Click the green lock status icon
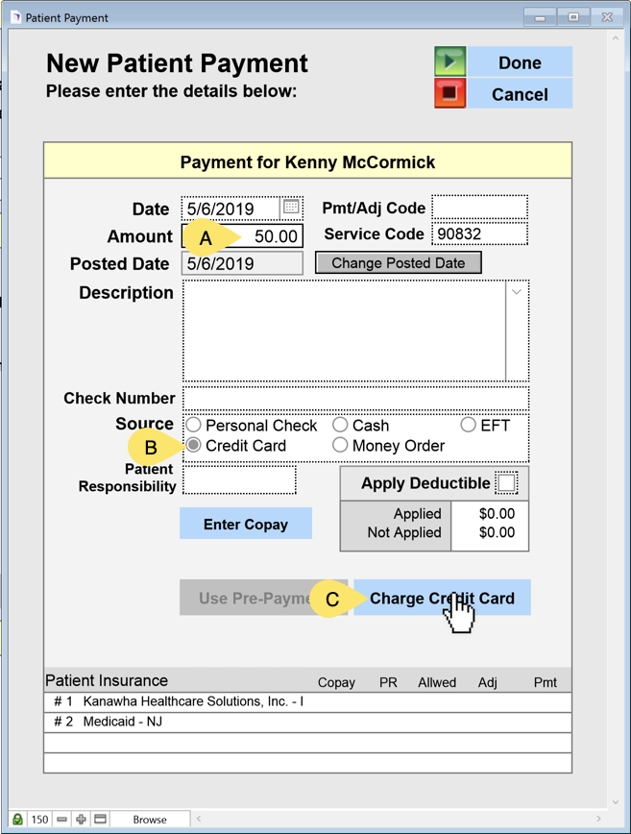Image resolution: width=631 pixels, height=834 pixels. pyautogui.click(x=17, y=820)
